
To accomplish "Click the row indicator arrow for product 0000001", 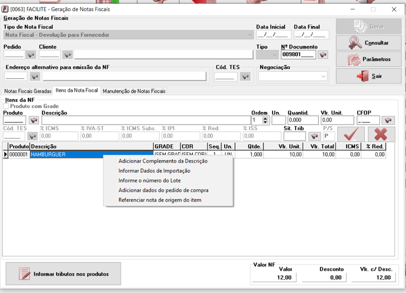I will [5, 154].
